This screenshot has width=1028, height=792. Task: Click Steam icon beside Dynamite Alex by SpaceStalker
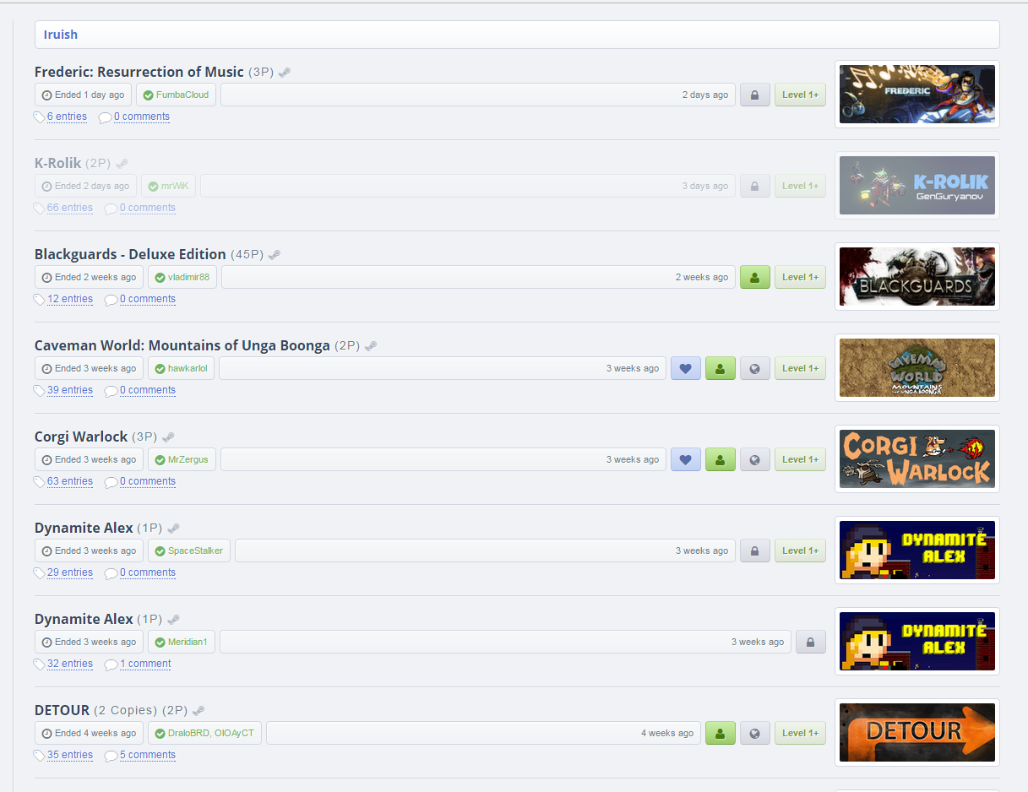click(173, 529)
